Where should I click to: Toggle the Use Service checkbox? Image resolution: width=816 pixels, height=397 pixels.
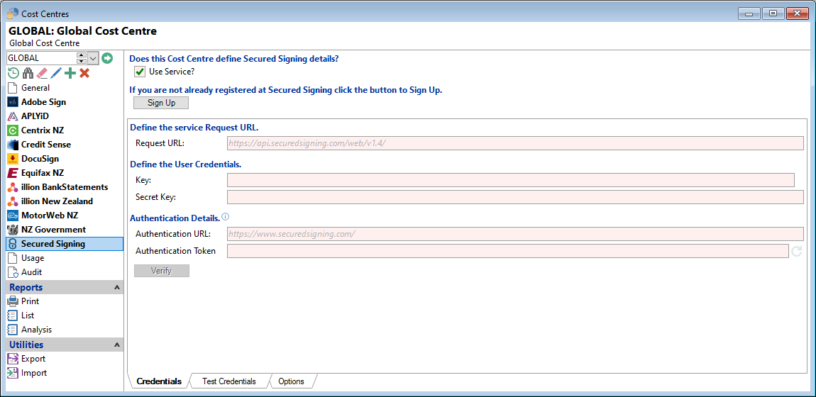pyautogui.click(x=140, y=72)
